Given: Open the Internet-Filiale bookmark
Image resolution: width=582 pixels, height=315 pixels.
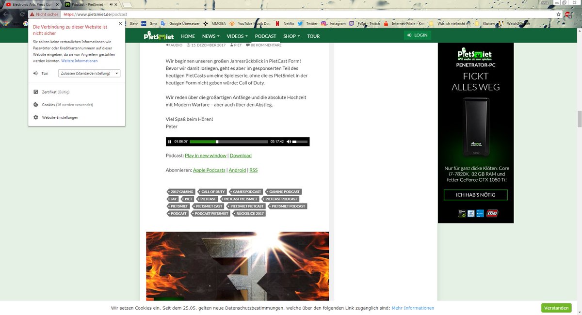Looking at the screenshot, I should [x=404, y=23].
